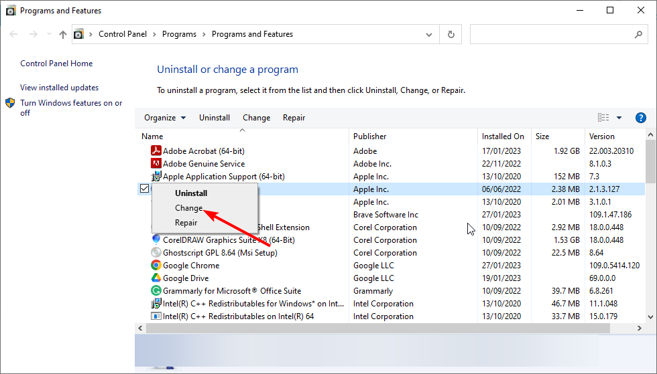Screen dimensions: 657x374
Task: Sort list by Installed On column
Action: [504, 136]
